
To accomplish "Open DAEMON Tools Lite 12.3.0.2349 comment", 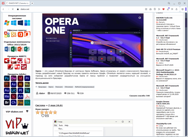I will click(164, 19).
